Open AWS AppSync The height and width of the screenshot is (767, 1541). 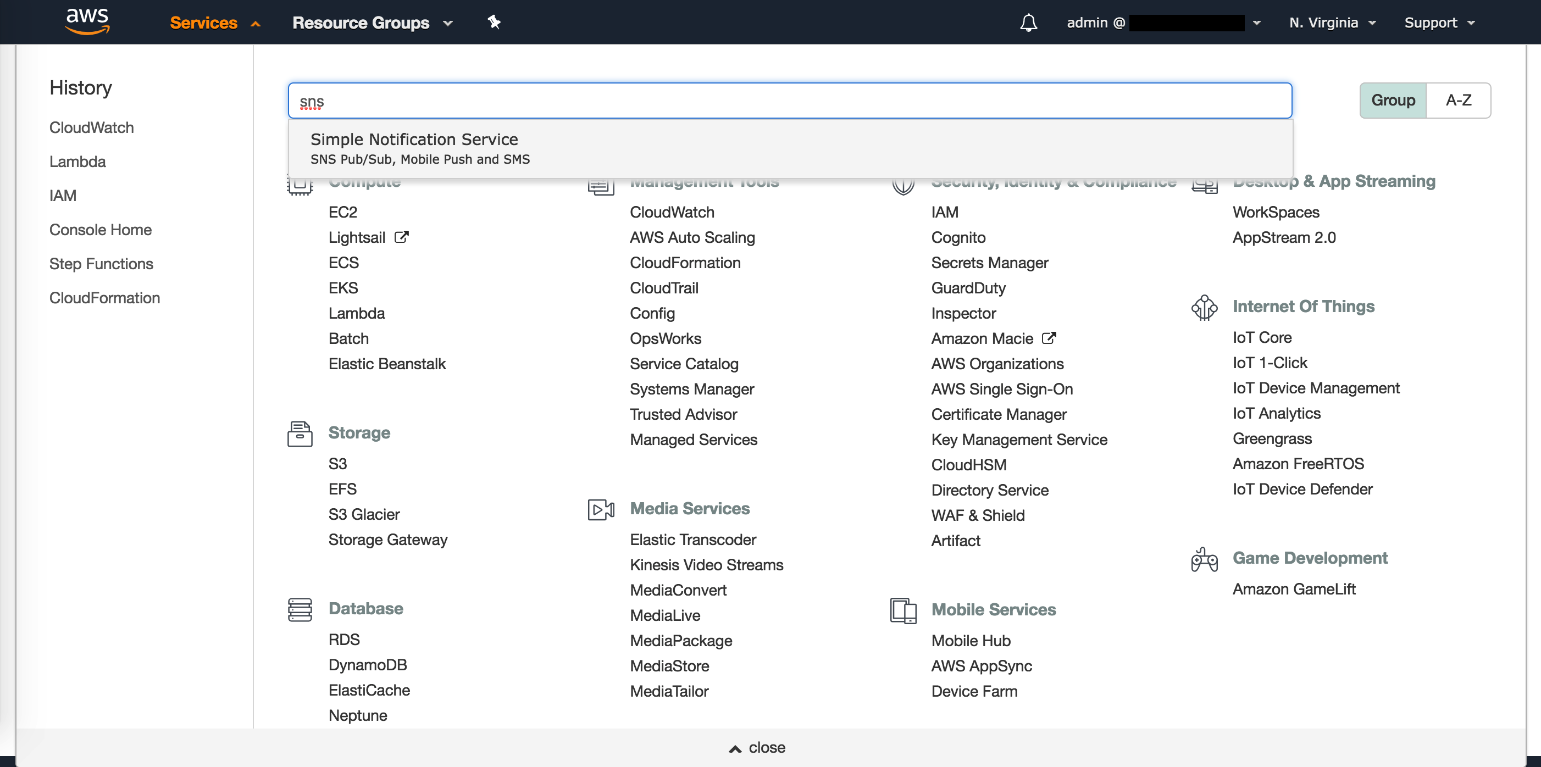coord(982,666)
